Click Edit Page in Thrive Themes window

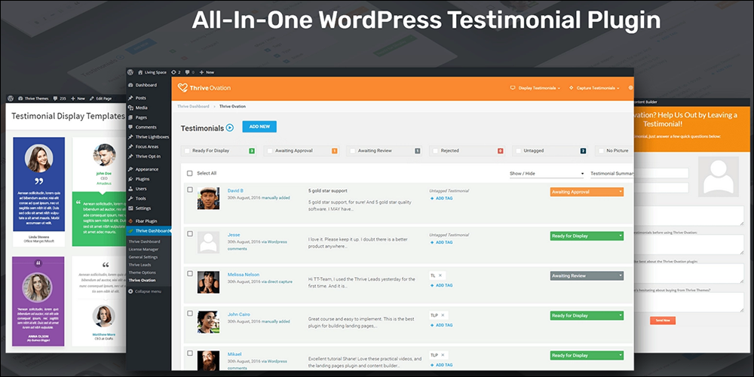pyautogui.click(x=100, y=99)
